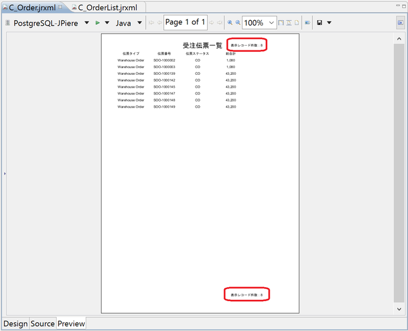Viewport: 408px width, 331px height.
Task: Click the report parameters toolbar icon
Action: coord(308,23)
